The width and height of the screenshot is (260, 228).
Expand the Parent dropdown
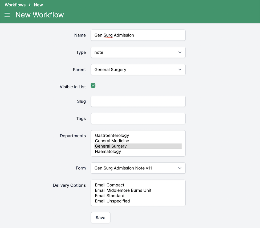[138, 70]
